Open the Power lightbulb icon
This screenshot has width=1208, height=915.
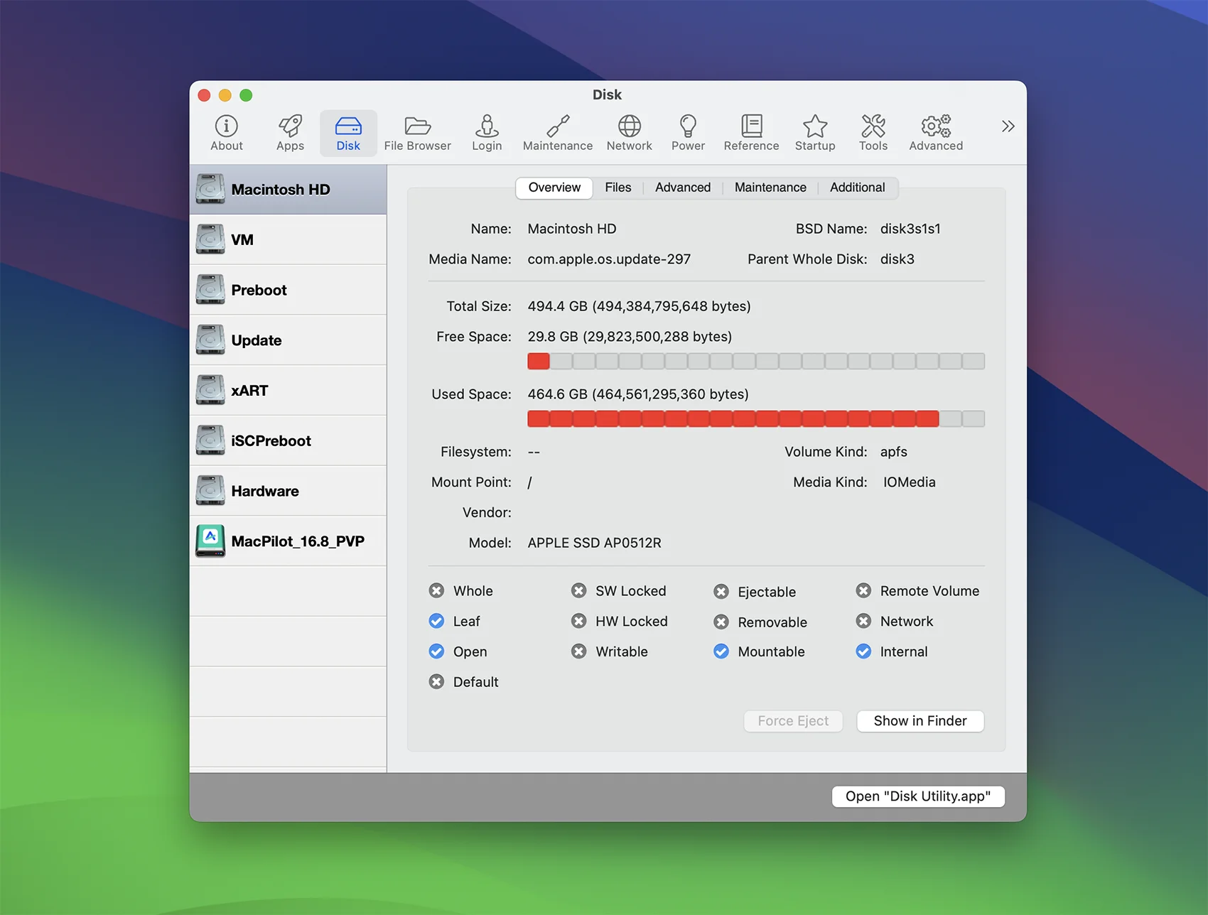tap(688, 133)
